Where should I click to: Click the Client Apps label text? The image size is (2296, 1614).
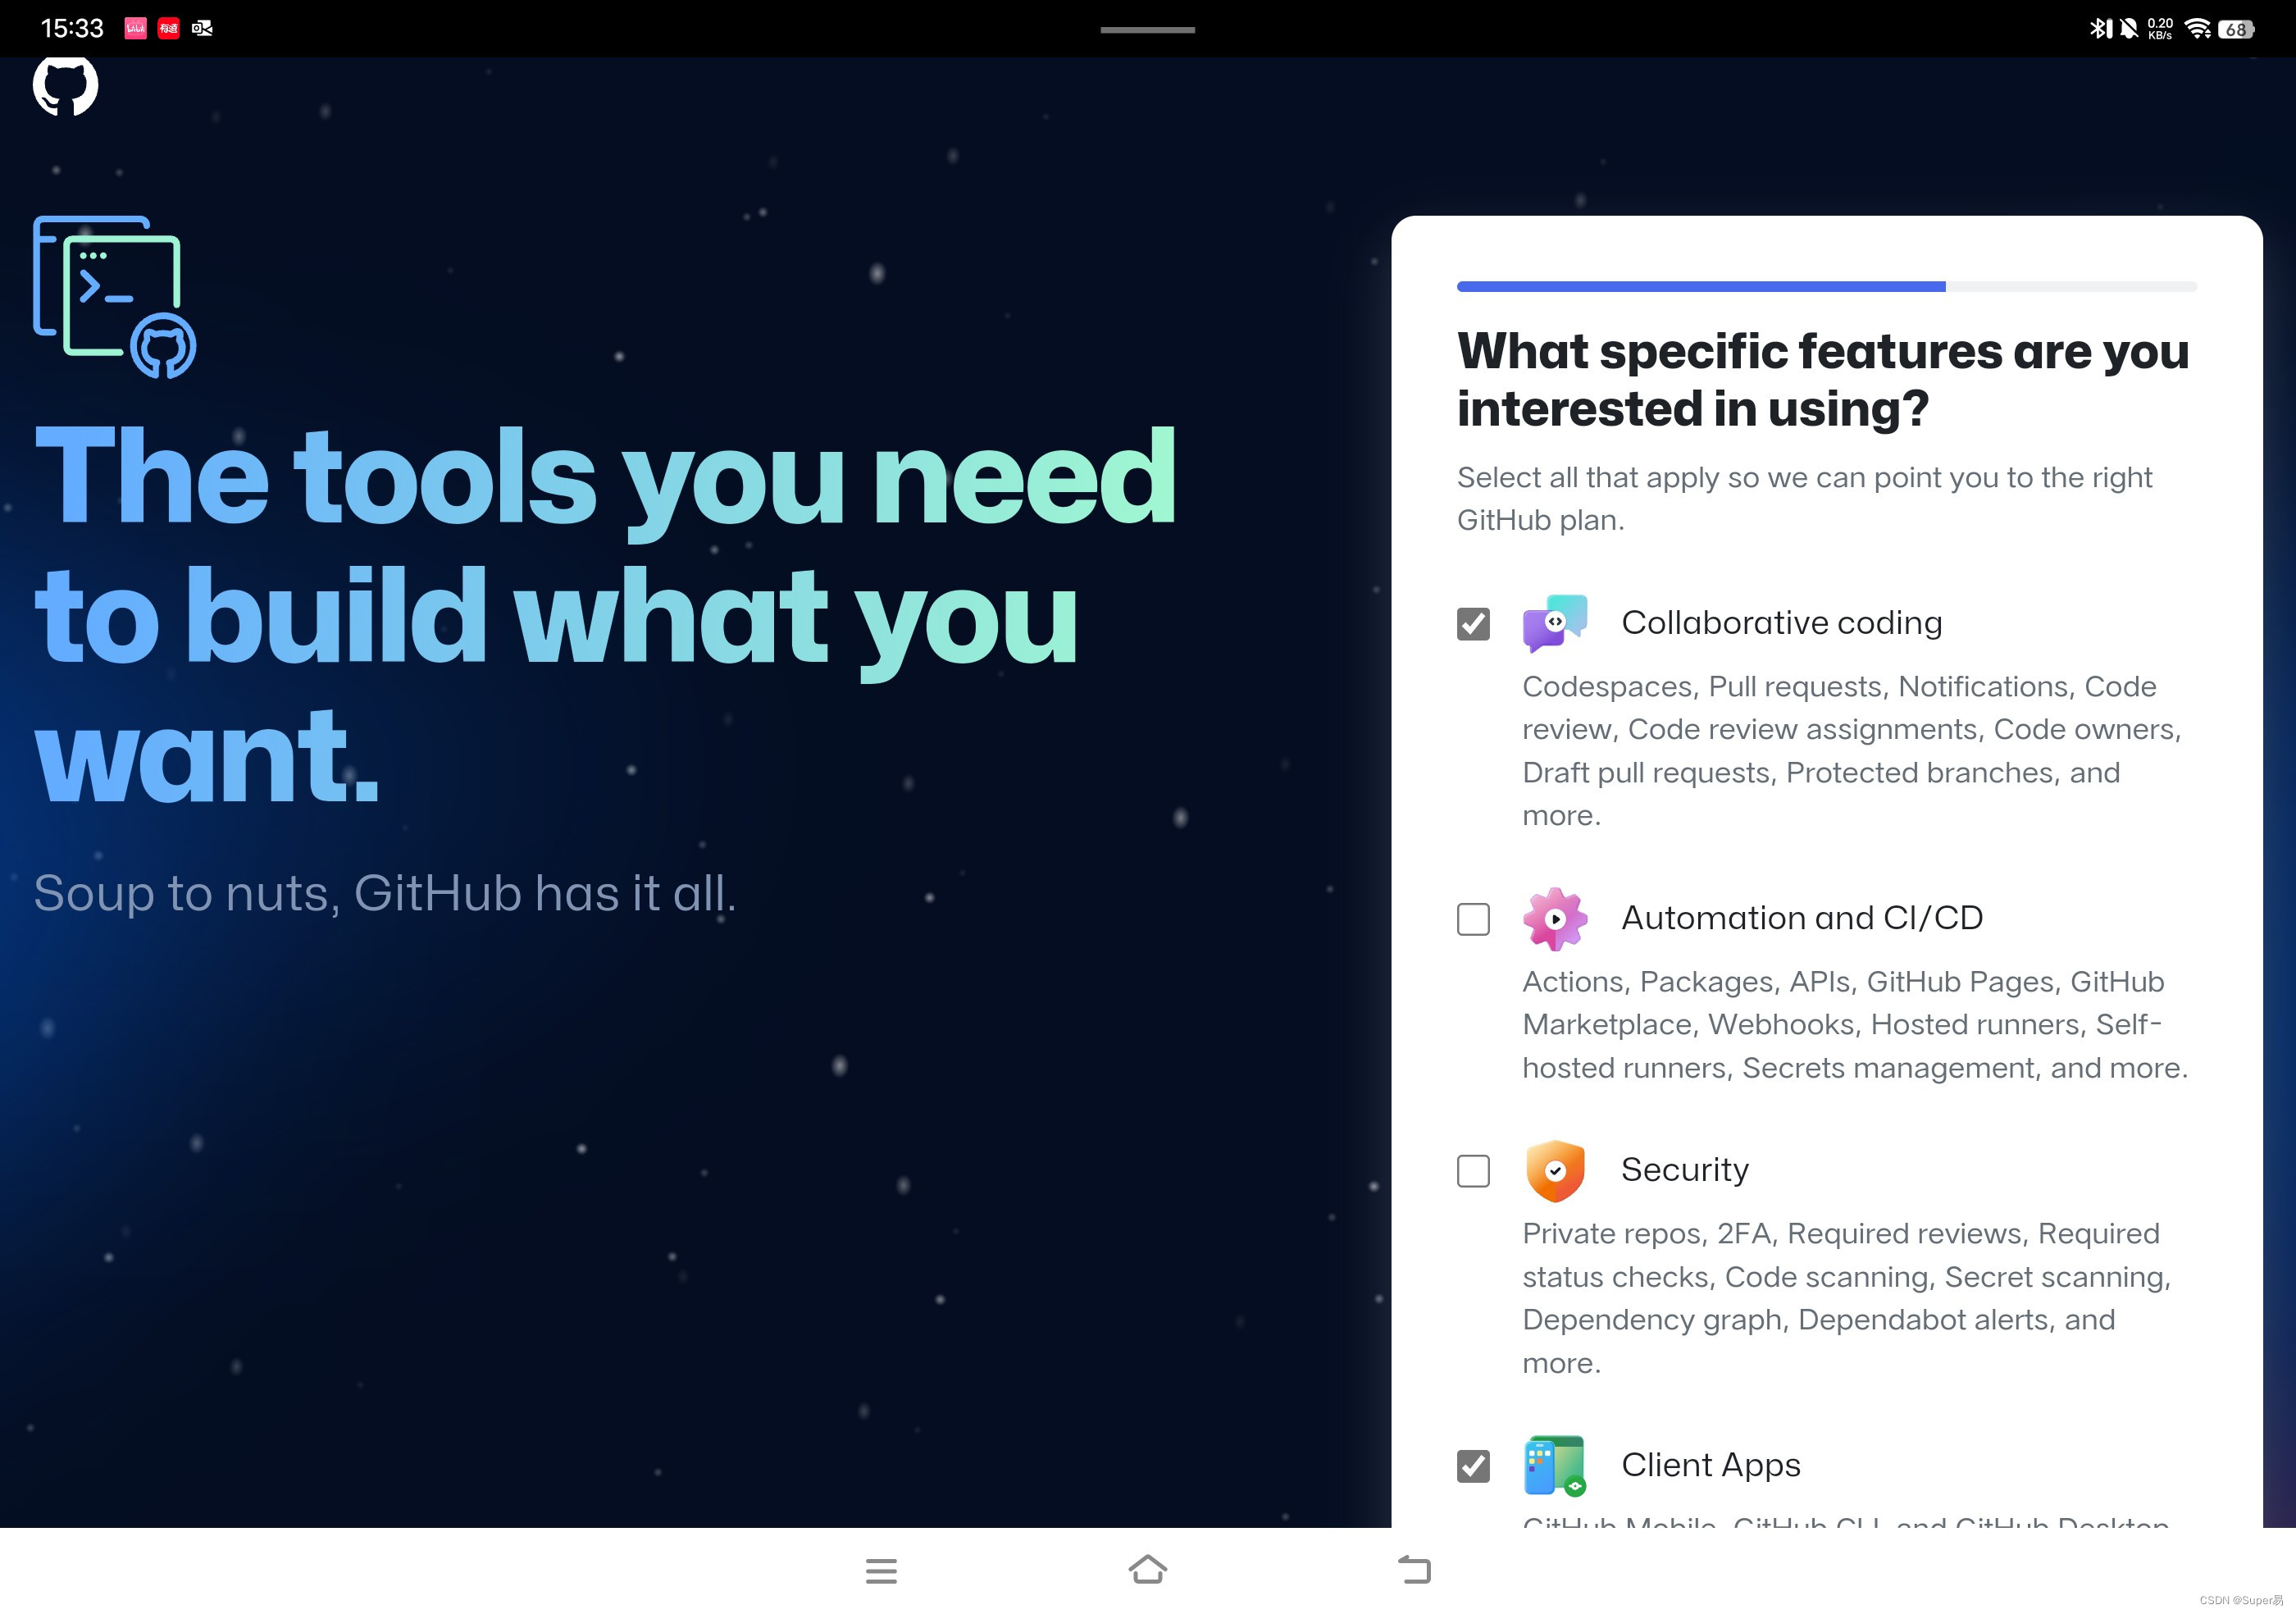click(x=1710, y=1465)
